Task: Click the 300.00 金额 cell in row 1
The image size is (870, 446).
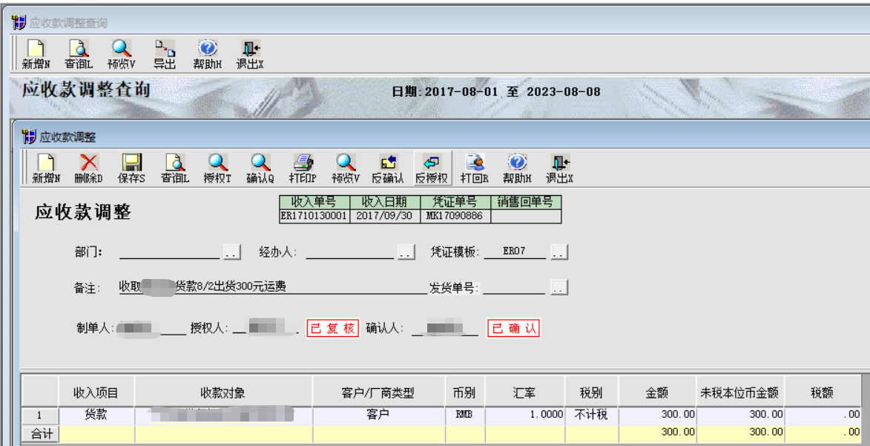Action: [x=657, y=415]
